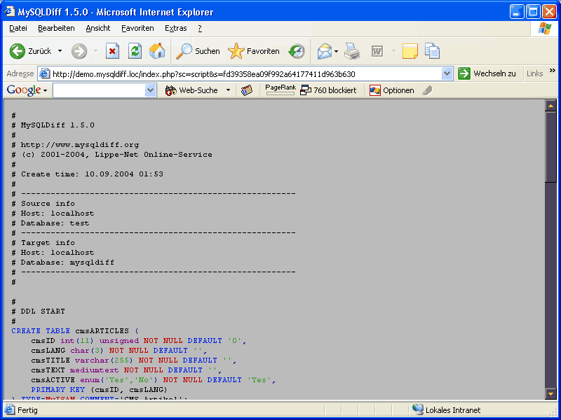Go back with the Zurück button
Viewport: 561px width, 420px height.
pyautogui.click(x=30, y=51)
